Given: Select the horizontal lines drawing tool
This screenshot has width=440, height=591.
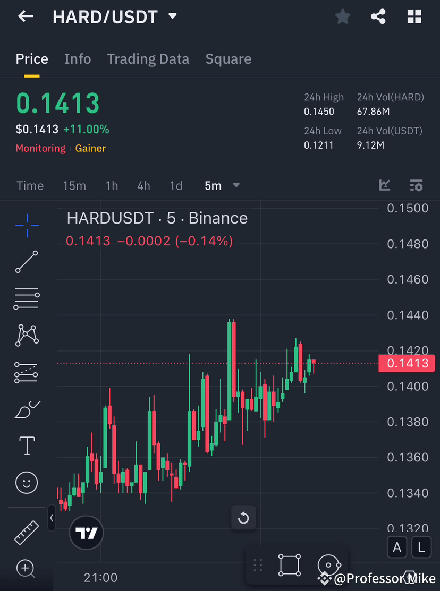Looking at the screenshot, I should 27,298.
